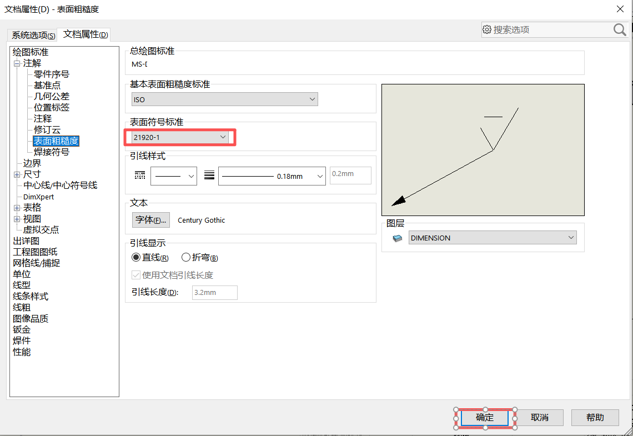Click the leader style icon
Viewport: 633px width, 436px height.
pos(140,175)
